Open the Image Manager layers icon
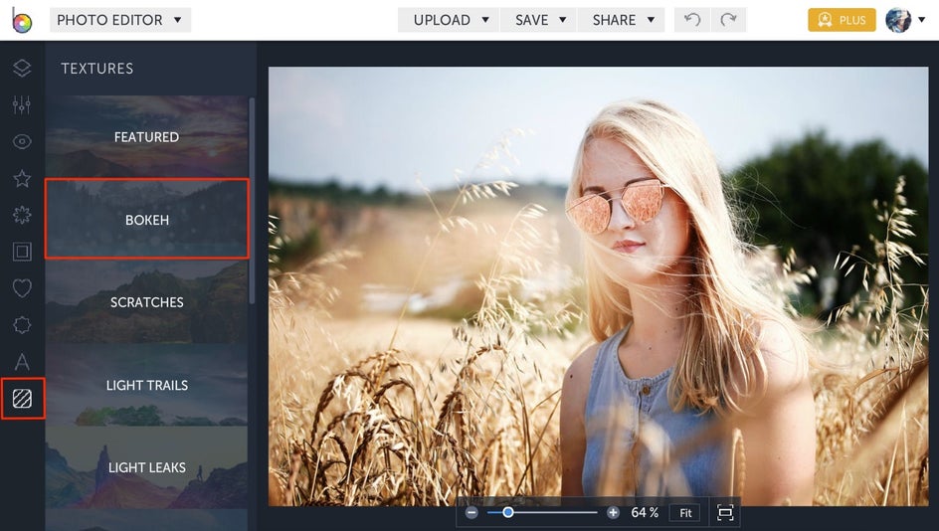The width and height of the screenshot is (939, 531). click(22, 69)
